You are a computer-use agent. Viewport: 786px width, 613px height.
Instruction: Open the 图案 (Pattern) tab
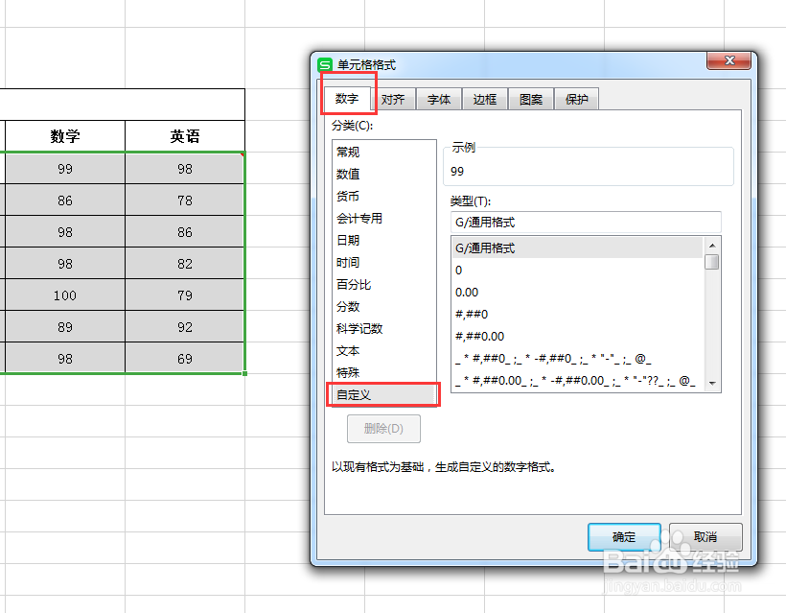(x=530, y=98)
